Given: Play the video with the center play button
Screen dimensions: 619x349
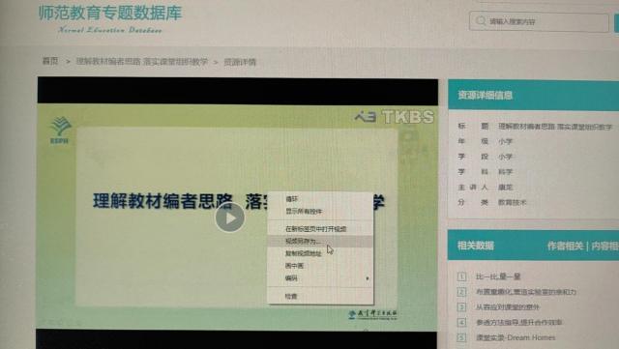Looking at the screenshot, I should click(x=229, y=218).
